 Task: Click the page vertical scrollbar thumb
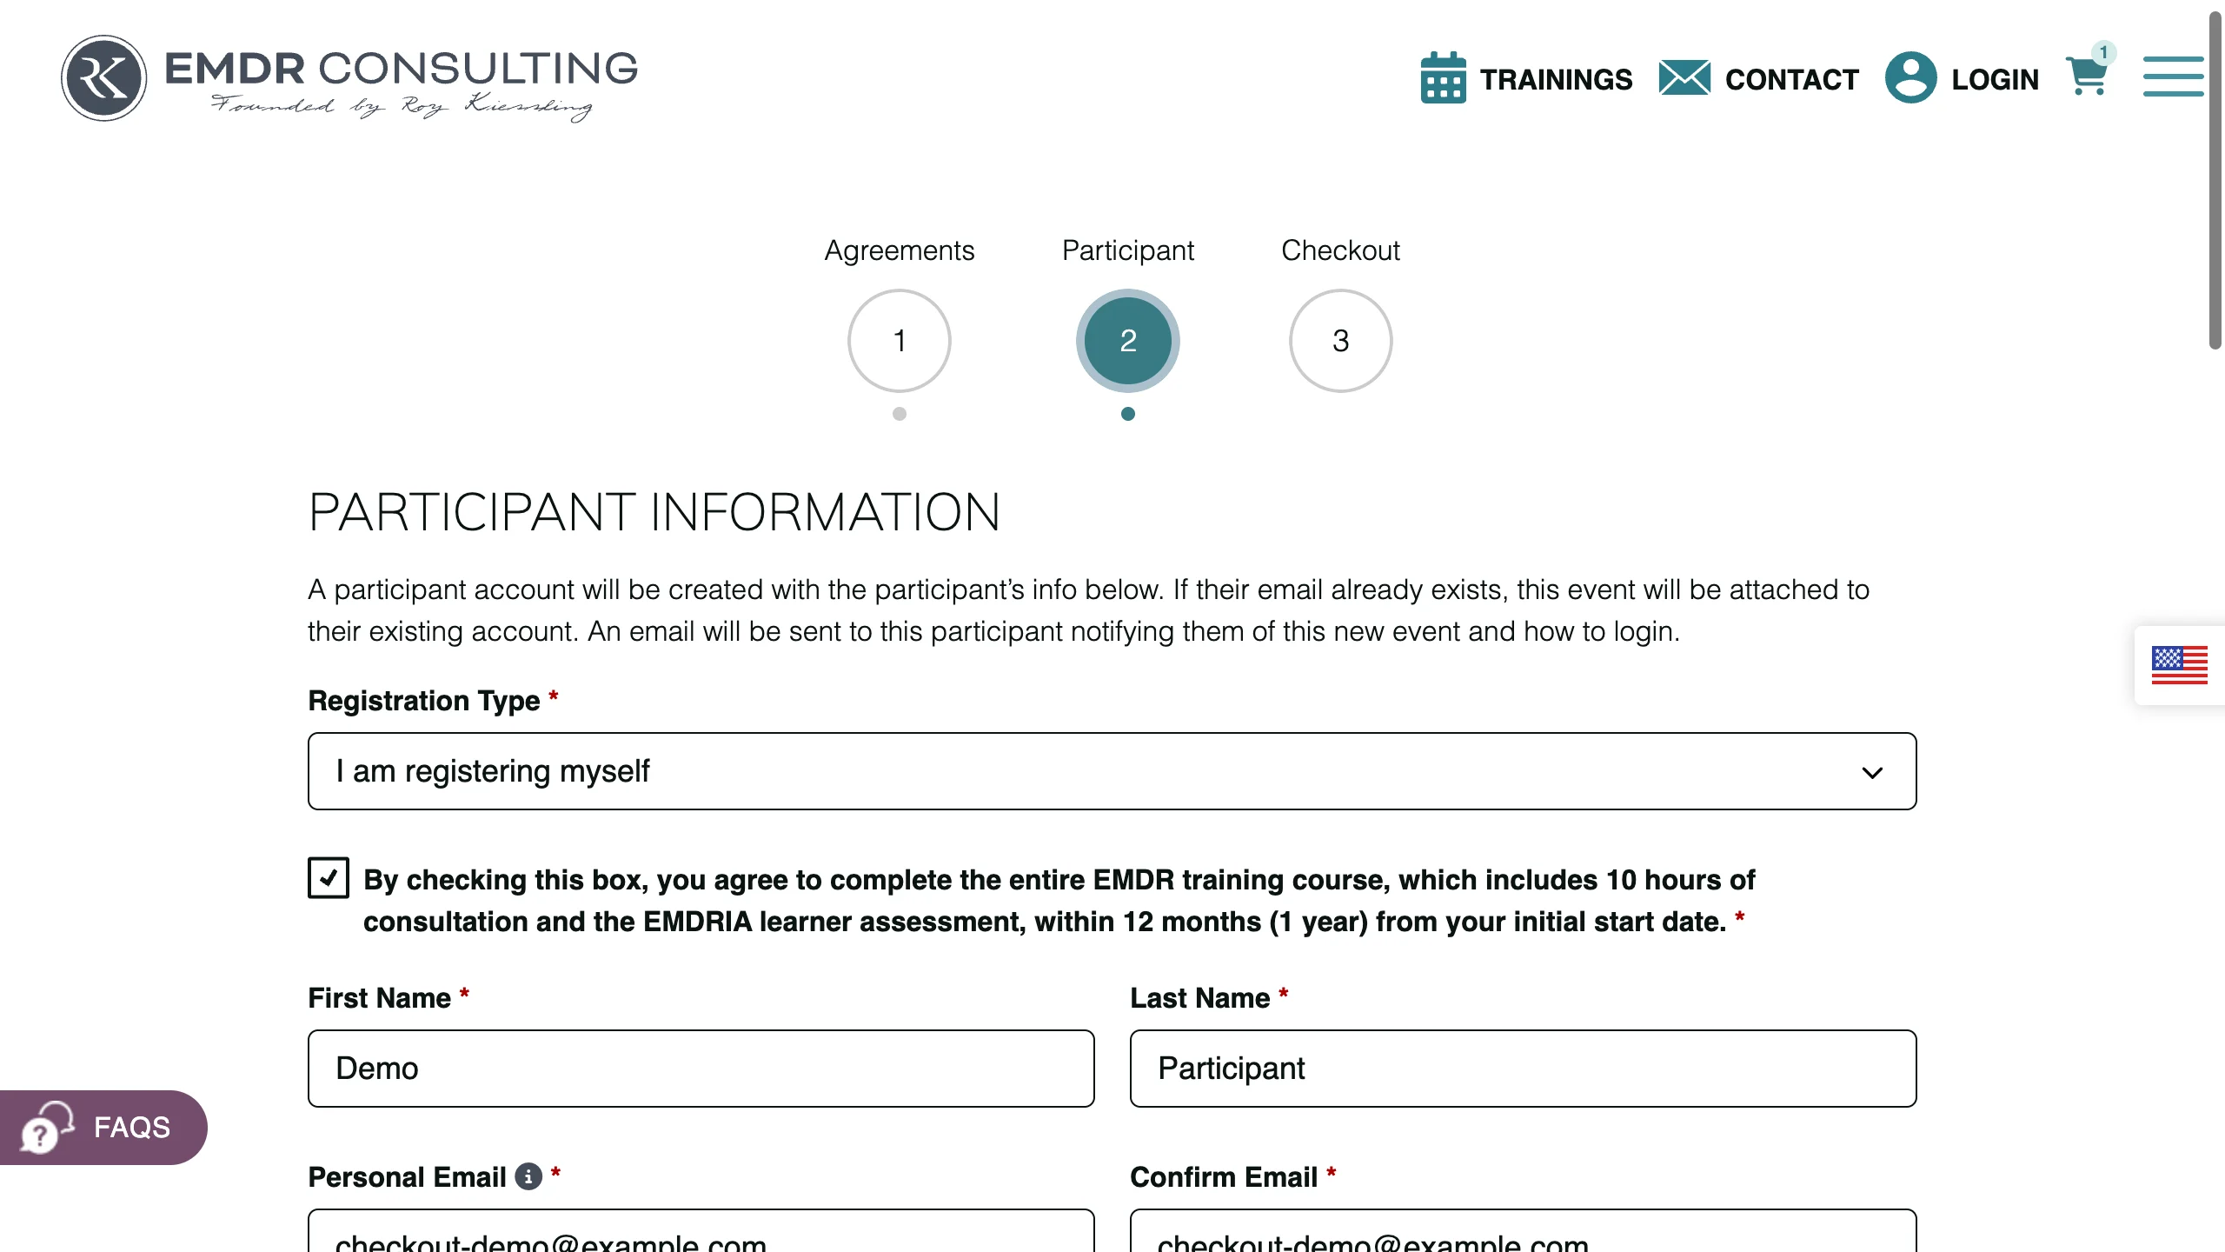(2215, 181)
